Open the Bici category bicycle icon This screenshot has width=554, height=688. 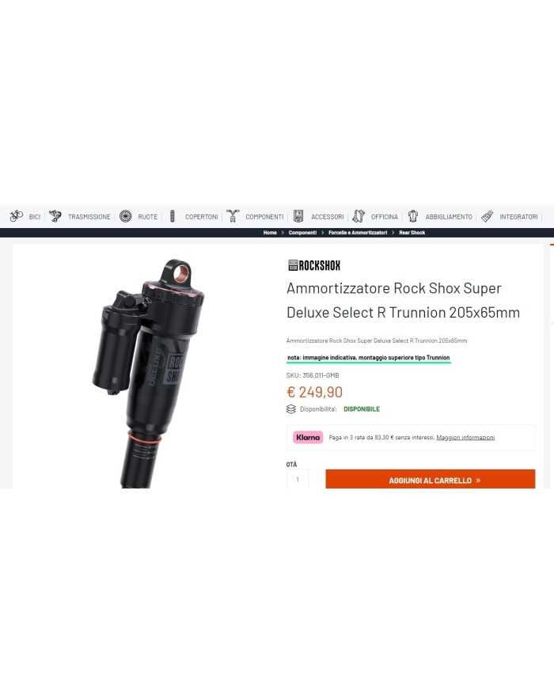click(17, 216)
